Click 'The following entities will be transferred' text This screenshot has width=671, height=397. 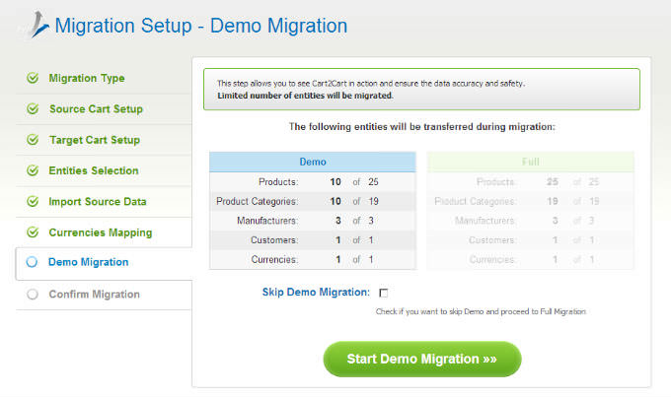pyautogui.click(x=422, y=127)
